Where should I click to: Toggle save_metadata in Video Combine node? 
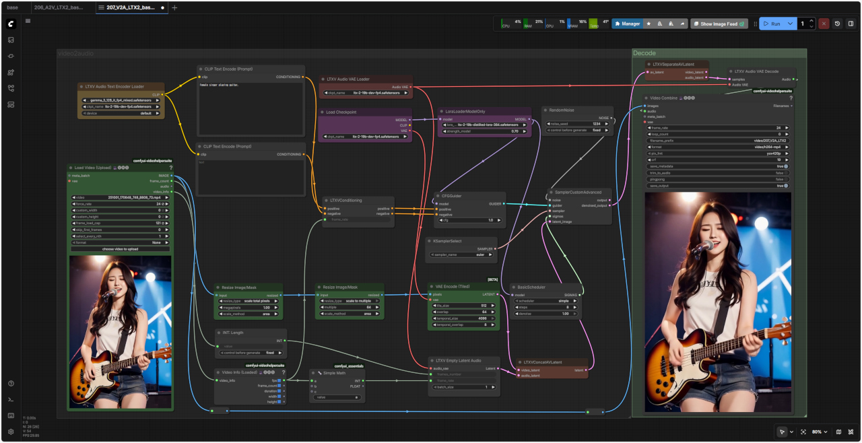click(x=785, y=166)
